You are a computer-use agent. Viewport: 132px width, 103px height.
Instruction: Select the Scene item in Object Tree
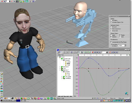(63, 57)
